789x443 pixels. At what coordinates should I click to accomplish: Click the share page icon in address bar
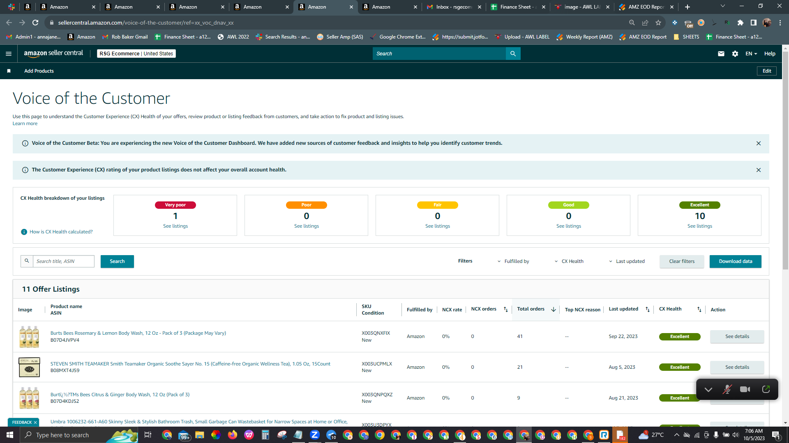coord(645,23)
